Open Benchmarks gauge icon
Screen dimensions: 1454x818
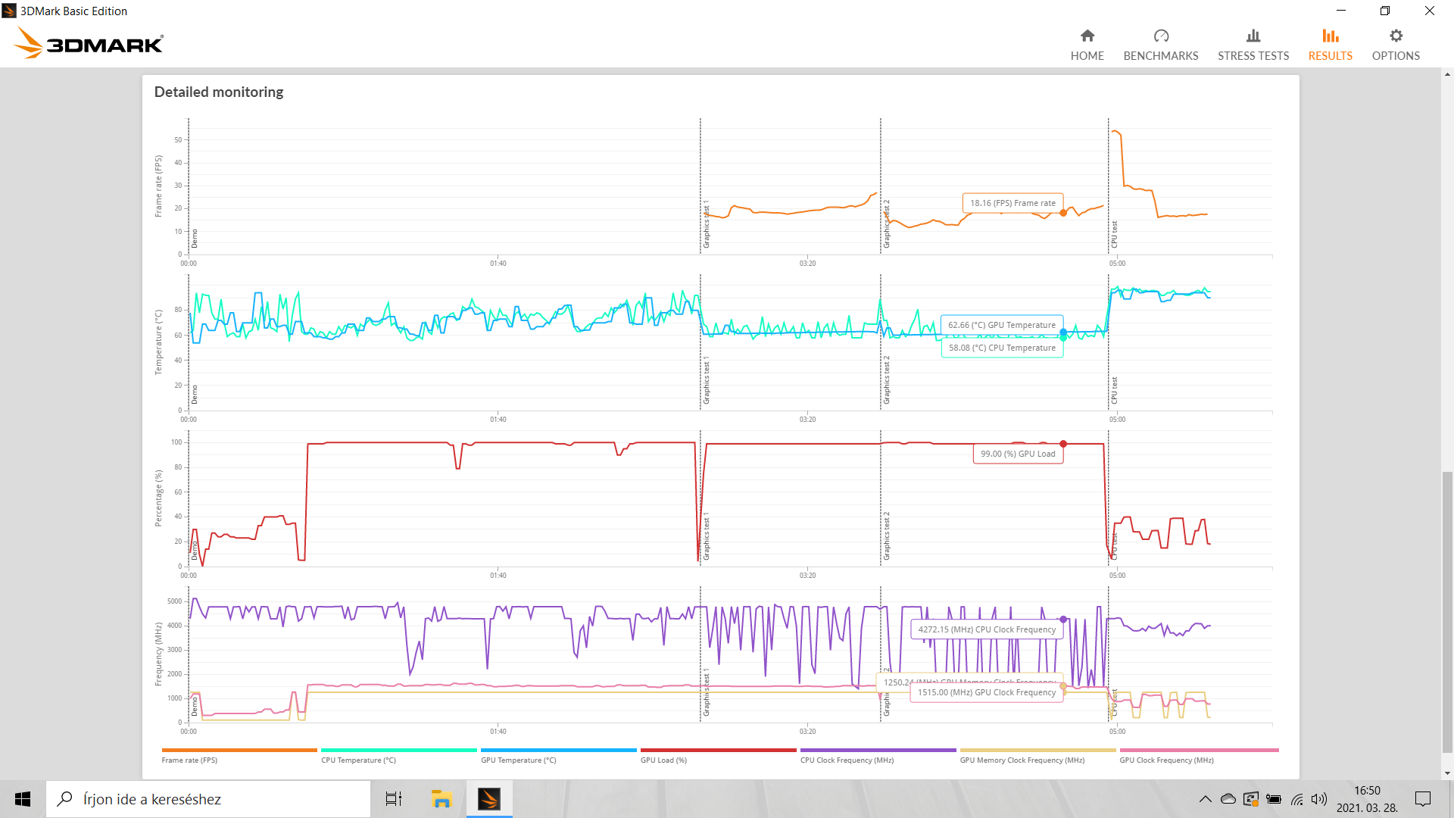click(1160, 36)
